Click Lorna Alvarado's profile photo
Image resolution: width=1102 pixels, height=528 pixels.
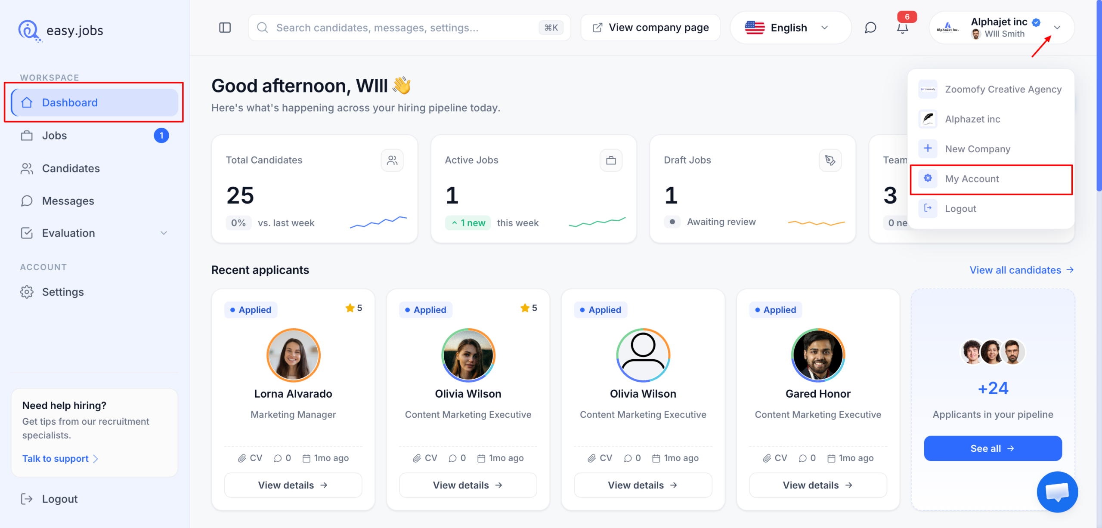(x=294, y=355)
